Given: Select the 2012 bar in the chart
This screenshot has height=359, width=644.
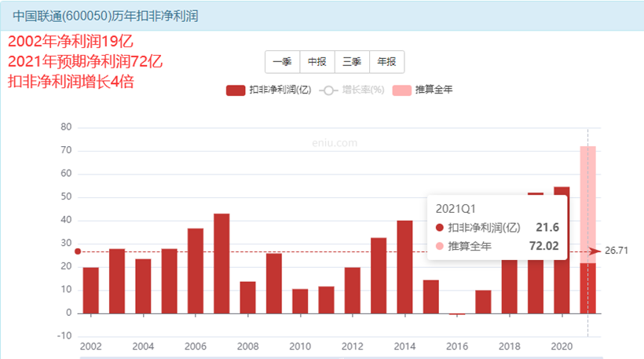Looking at the screenshot, I should [x=353, y=291].
